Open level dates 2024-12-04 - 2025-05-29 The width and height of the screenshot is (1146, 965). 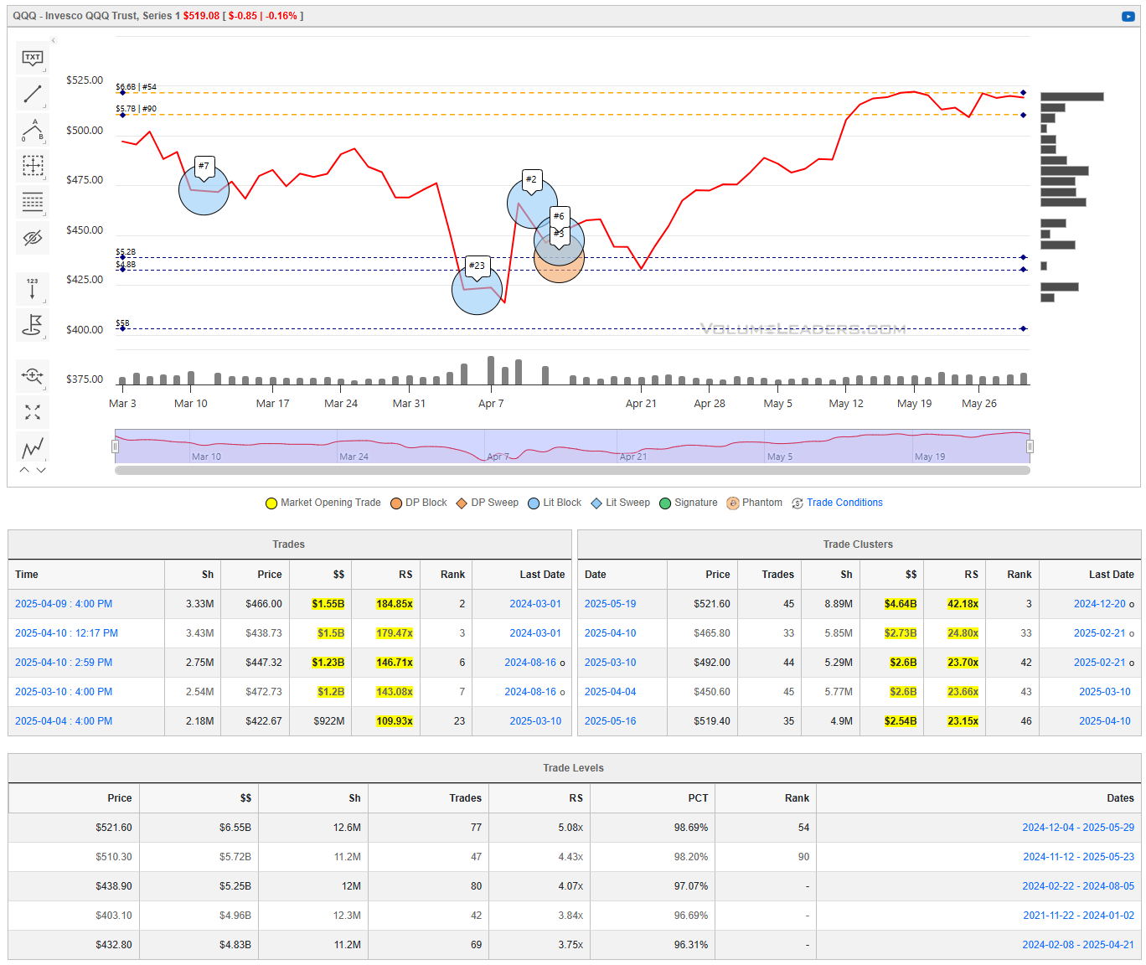(x=1078, y=828)
